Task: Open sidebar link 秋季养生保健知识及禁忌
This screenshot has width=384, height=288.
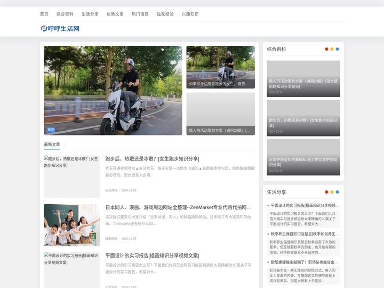Action: (x=305, y=234)
